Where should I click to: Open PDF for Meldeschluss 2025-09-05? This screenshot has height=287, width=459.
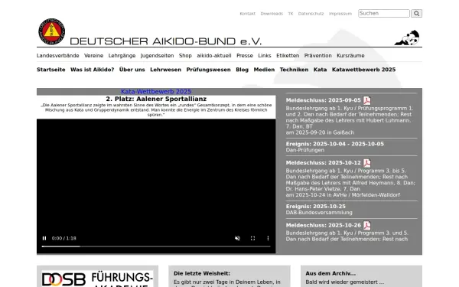(367, 100)
